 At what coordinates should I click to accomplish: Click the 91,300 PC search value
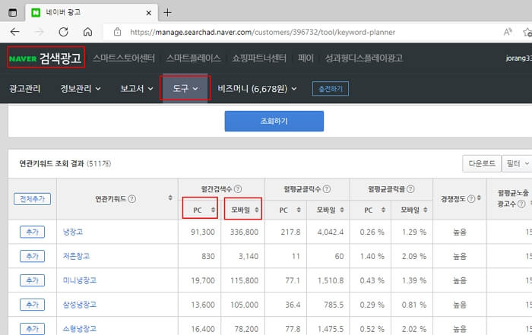click(x=203, y=232)
